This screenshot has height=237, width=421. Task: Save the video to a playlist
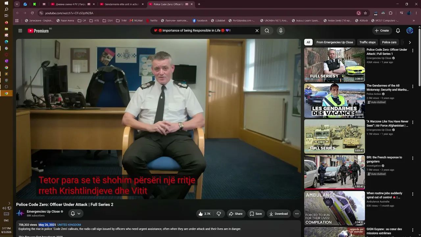[x=256, y=214]
